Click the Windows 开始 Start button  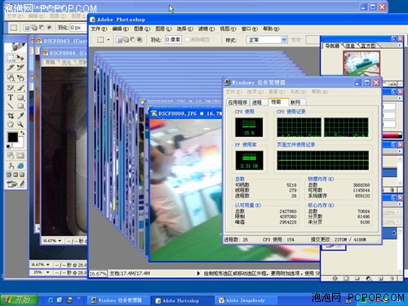(x=19, y=299)
